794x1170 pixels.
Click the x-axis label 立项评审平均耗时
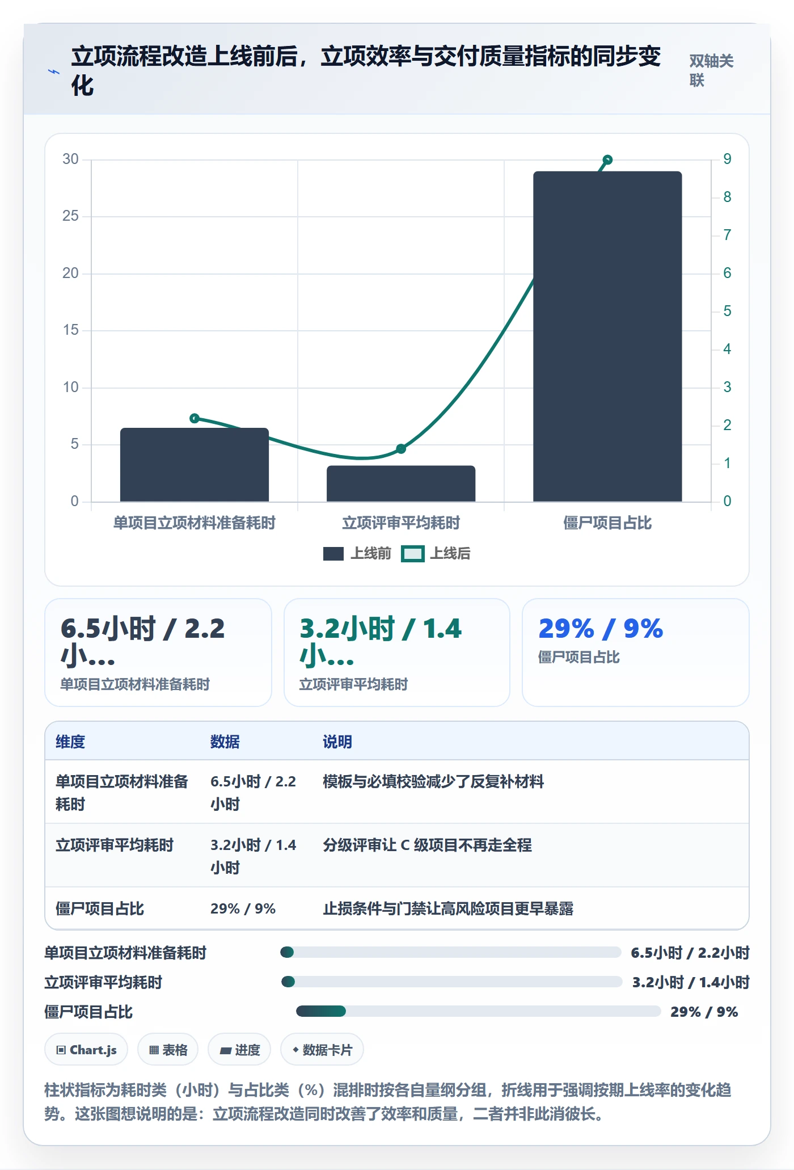pos(401,523)
